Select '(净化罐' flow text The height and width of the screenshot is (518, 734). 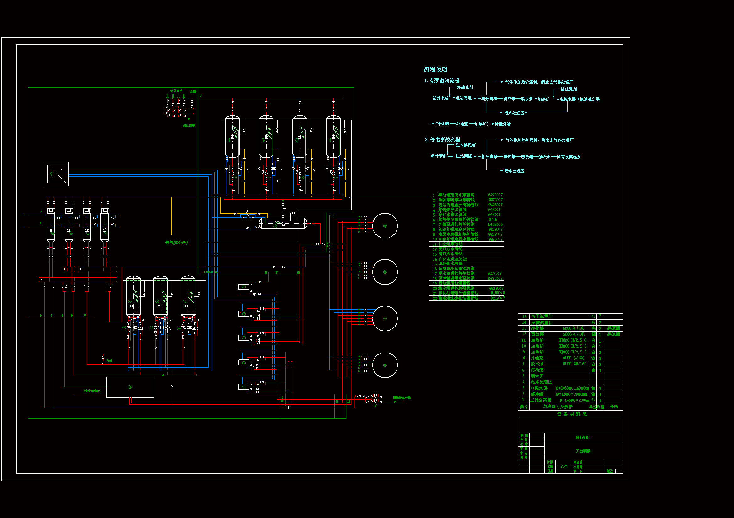442,124
